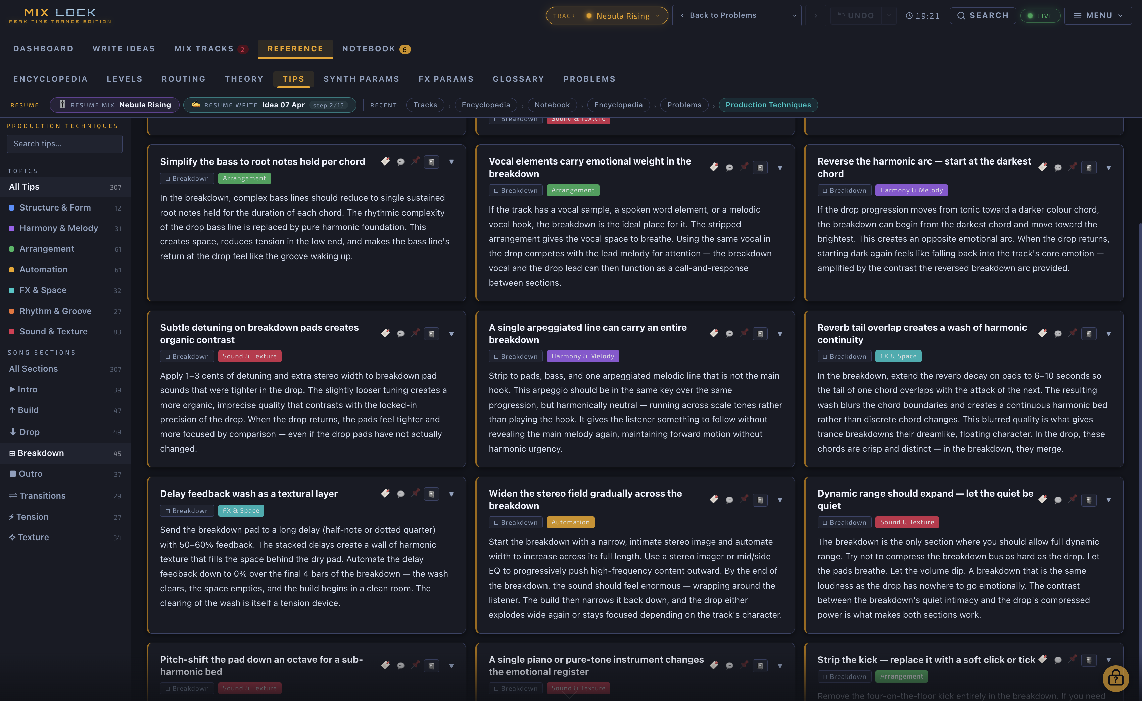The image size is (1142, 701).
Task: Click the tag icon on the Reverse the harmonic arc card
Action: pyautogui.click(x=1042, y=168)
